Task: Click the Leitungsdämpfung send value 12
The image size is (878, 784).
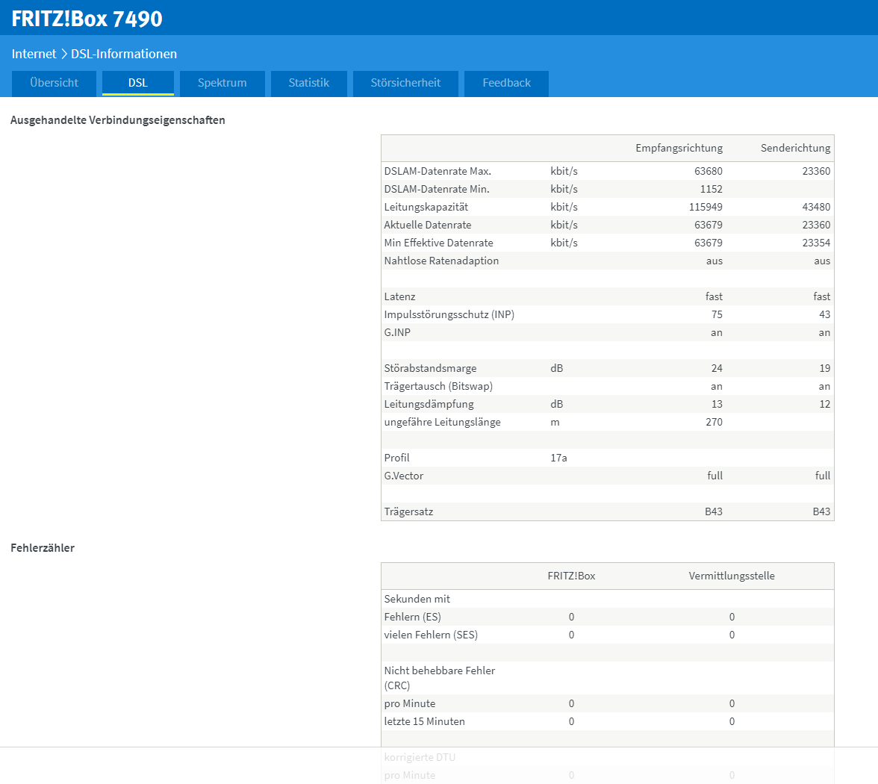Action: [825, 405]
